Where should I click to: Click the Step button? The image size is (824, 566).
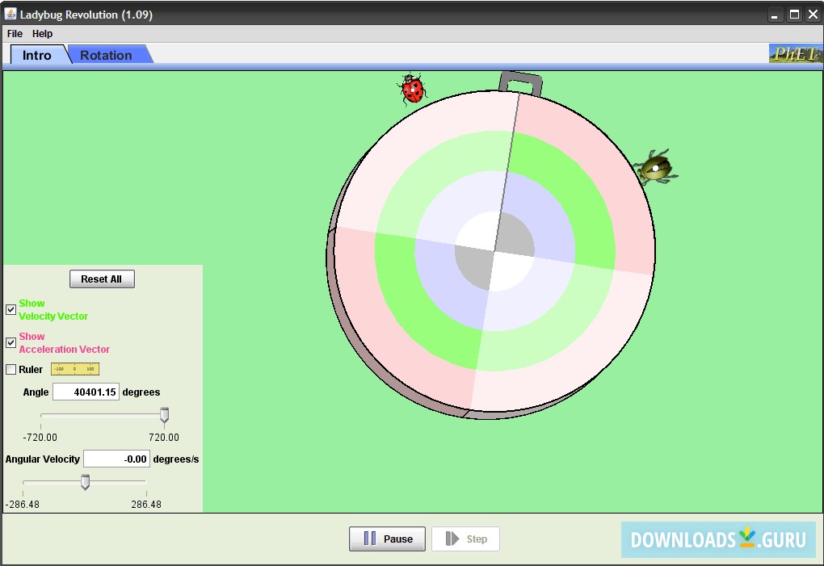465,539
